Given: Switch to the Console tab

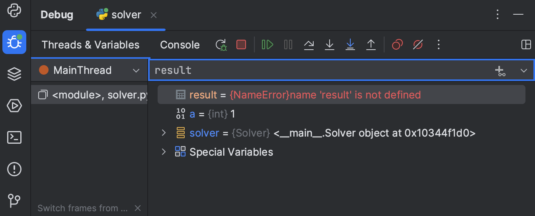Looking at the screenshot, I should [x=180, y=45].
